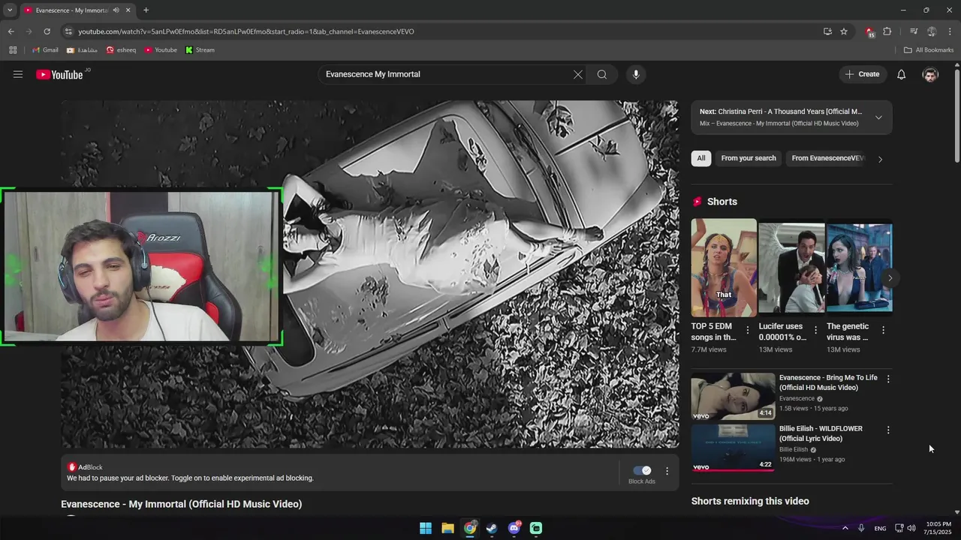Open options for TOP 5 EDM short
This screenshot has height=540, width=961.
[747, 331]
